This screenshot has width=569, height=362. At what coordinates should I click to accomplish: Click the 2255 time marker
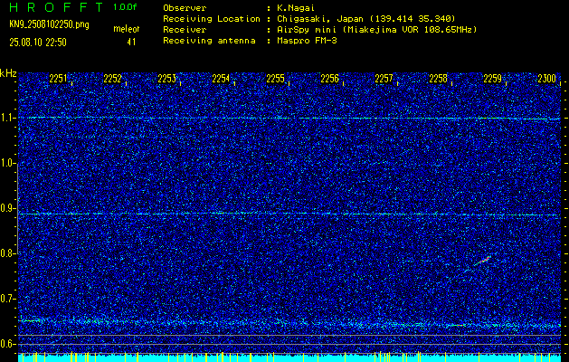(x=275, y=79)
